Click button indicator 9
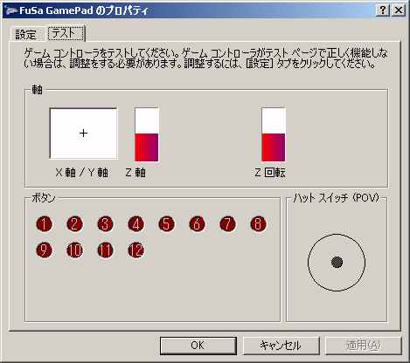 click(45, 250)
